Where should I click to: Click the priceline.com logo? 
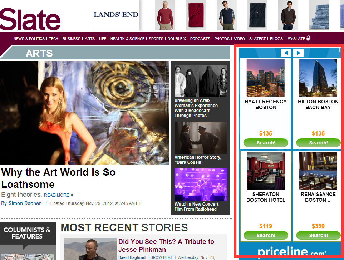click(x=292, y=251)
